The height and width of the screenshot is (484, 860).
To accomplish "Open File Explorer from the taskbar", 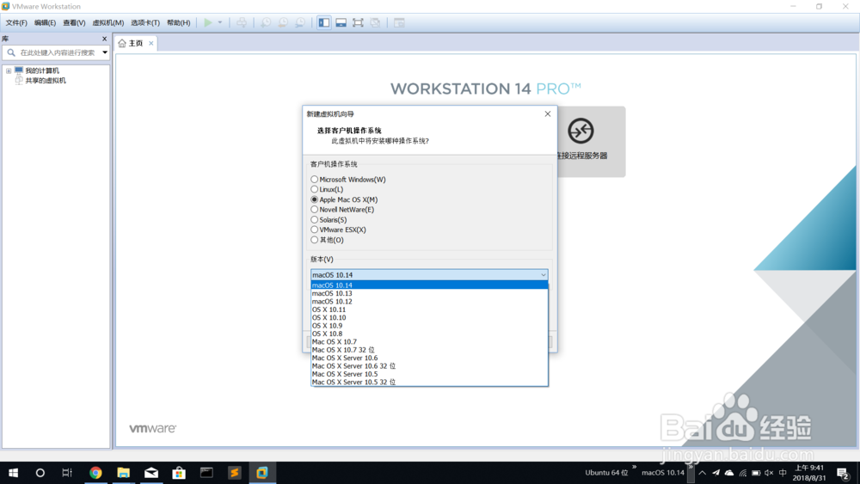I will 123,473.
